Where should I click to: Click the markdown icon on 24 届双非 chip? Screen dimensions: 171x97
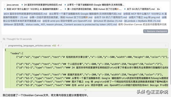coord(22,5)
